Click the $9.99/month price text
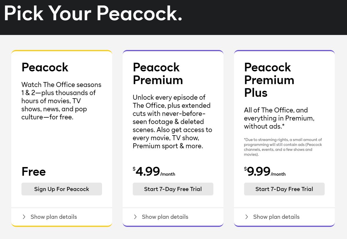The image size is (347, 239). click(x=265, y=172)
